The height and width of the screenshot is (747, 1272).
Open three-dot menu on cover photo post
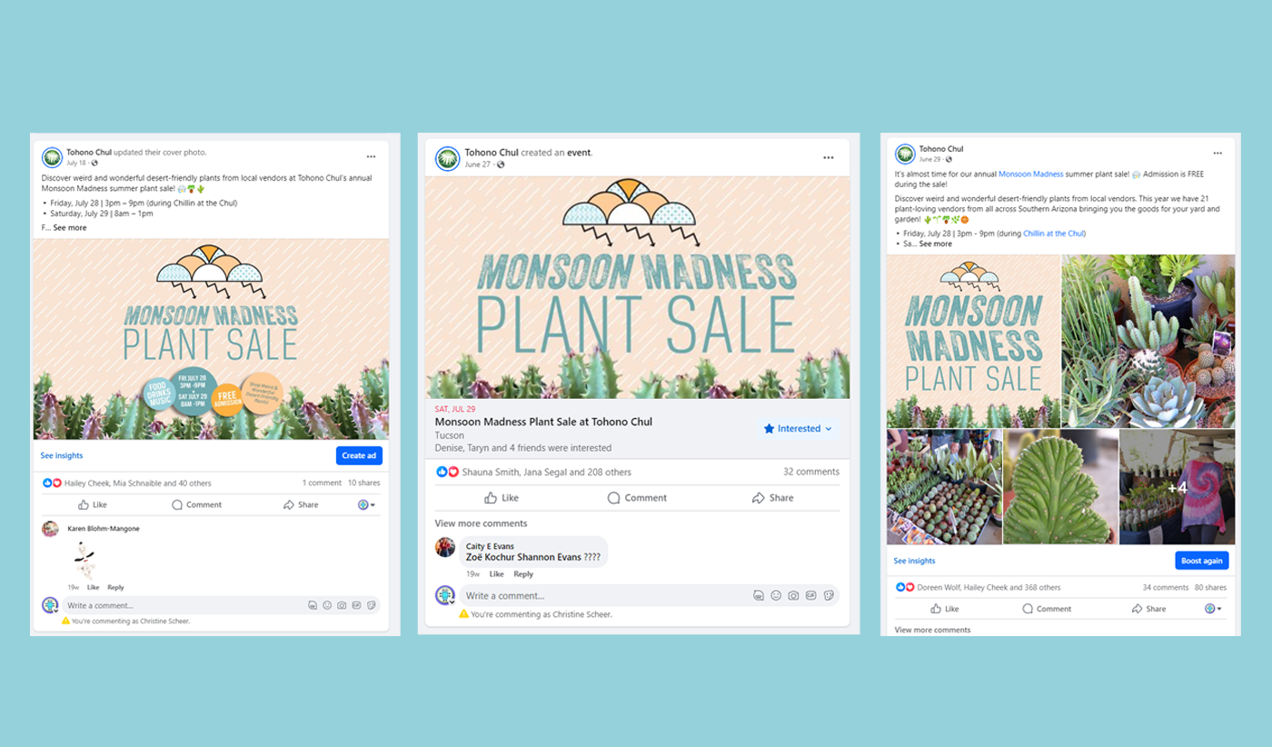pos(371,156)
